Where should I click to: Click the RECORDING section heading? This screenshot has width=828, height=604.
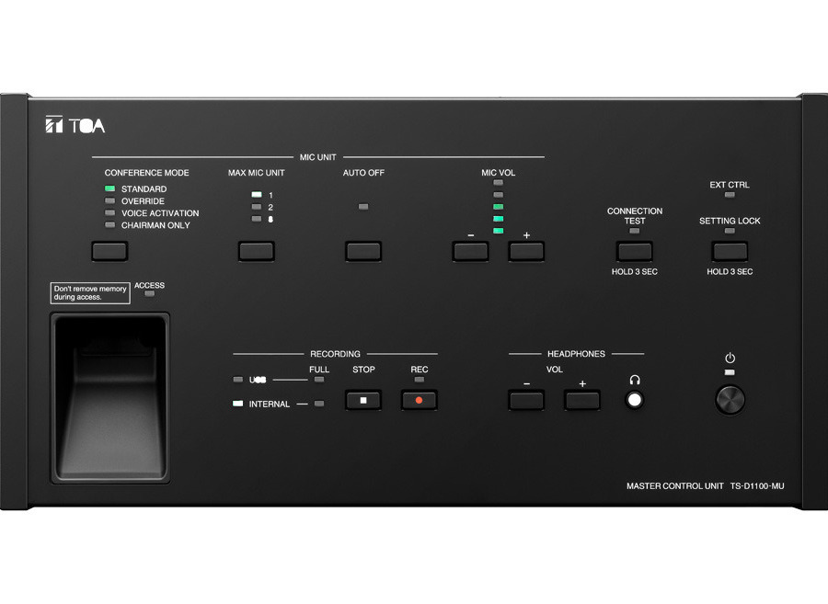pyautogui.click(x=335, y=354)
